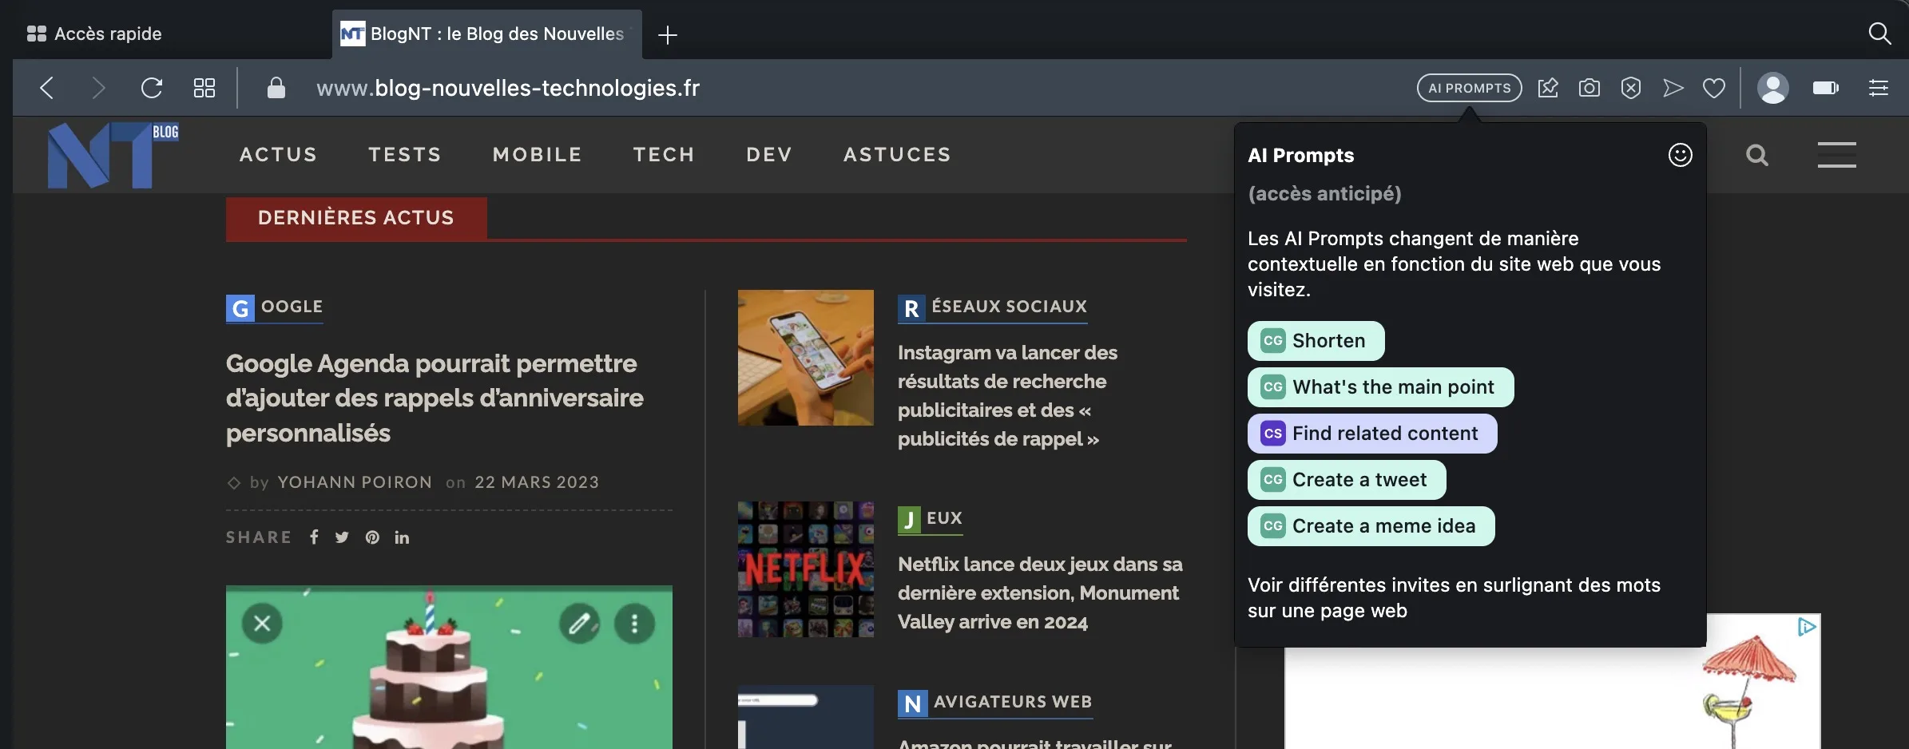Click the three-dot icon on cake image
Image resolution: width=1909 pixels, height=749 pixels.
[635, 624]
